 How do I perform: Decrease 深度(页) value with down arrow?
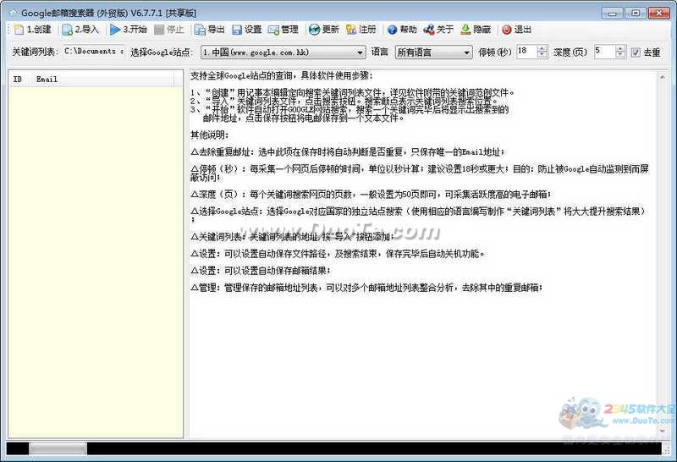click(x=620, y=56)
